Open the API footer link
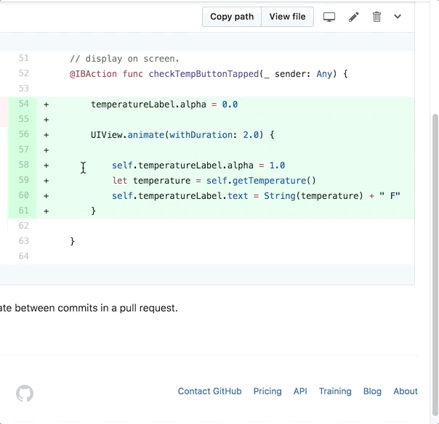The image size is (439, 424). pos(300,391)
